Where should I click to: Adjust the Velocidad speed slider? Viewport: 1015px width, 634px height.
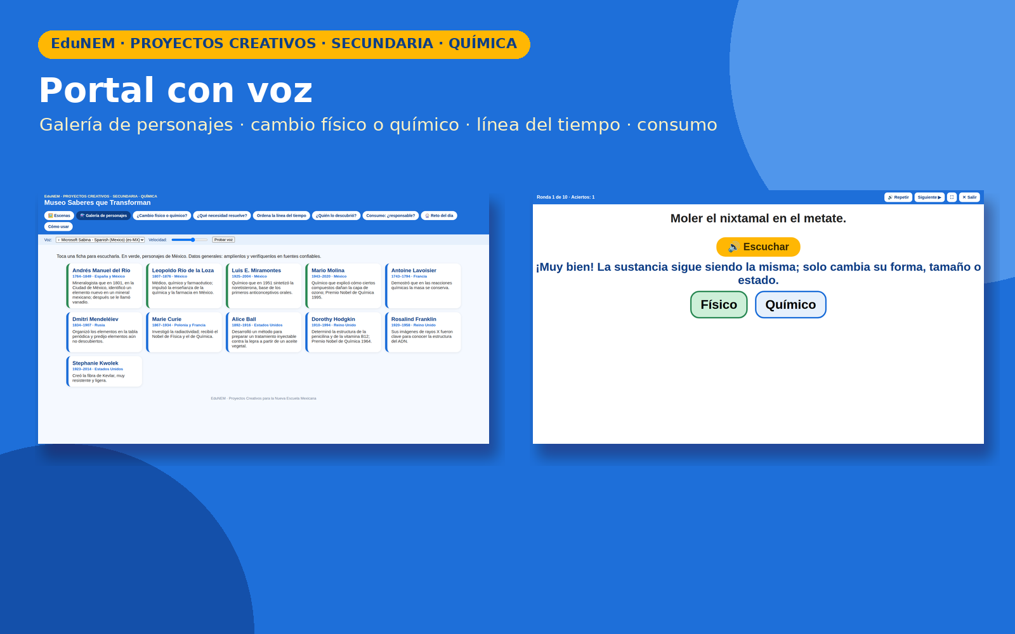point(190,240)
